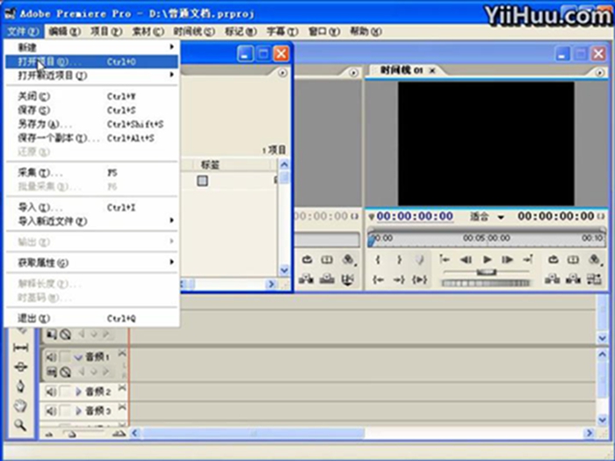The width and height of the screenshot is (615, 461).
Task: Click the Go to In Point icon
Action: 378,279
